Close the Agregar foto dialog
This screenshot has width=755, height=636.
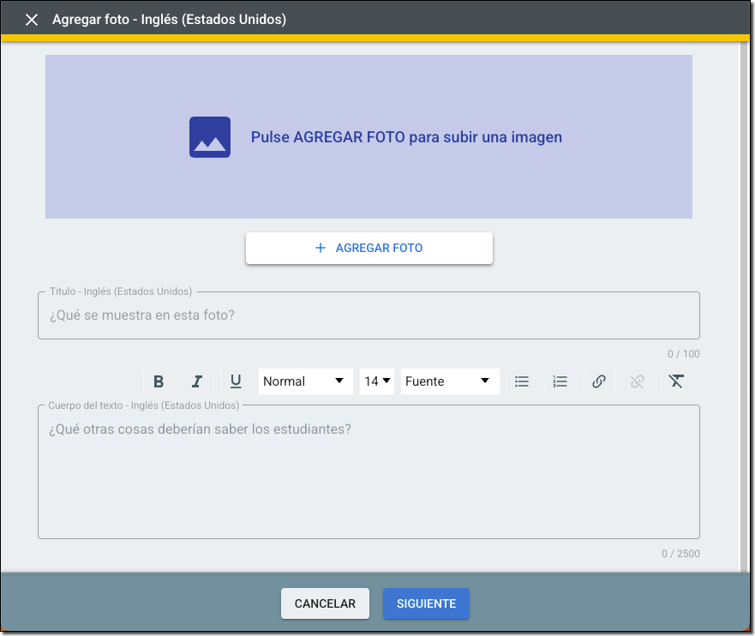[x=32, y=20]
